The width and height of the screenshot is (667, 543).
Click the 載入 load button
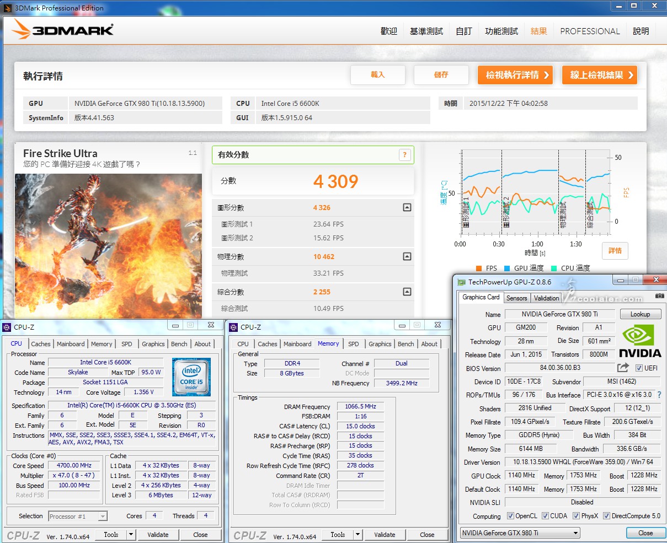pos(378,75)
